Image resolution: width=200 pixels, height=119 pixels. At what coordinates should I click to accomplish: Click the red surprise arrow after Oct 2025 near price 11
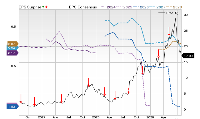click(x=142, y=70)
